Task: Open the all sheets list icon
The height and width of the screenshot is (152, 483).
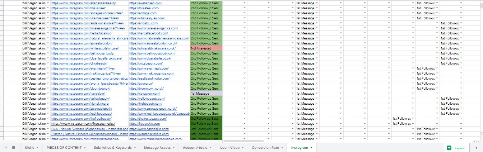Action: 14,147
